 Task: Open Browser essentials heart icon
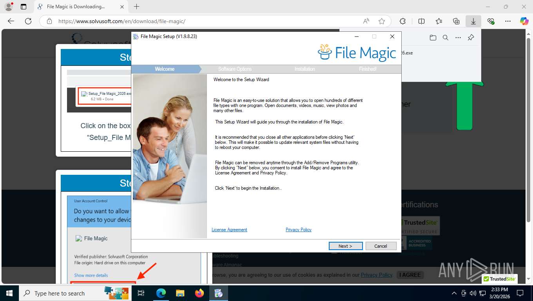coord(491,21)
